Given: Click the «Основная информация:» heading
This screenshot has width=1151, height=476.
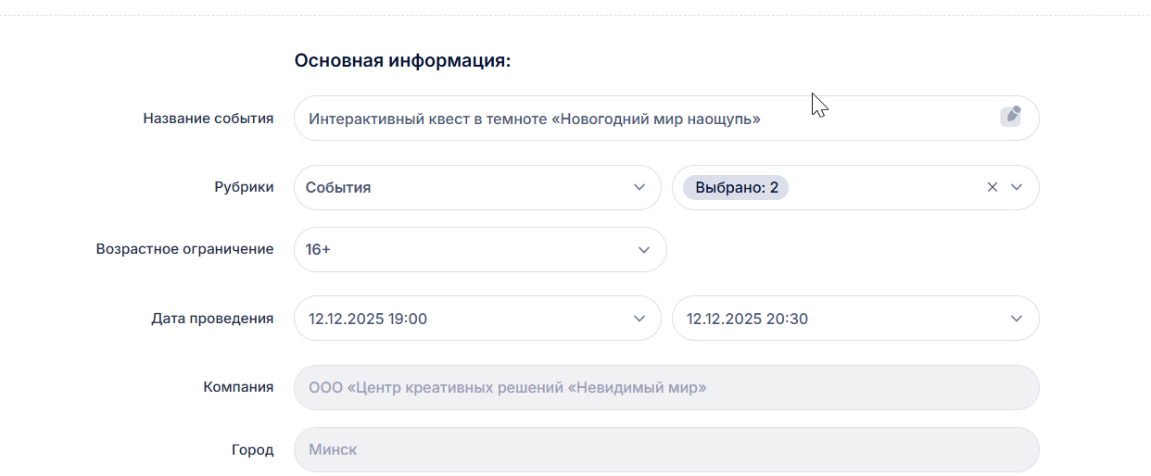Looking at the screenshot, I should [x=402, y=61].
